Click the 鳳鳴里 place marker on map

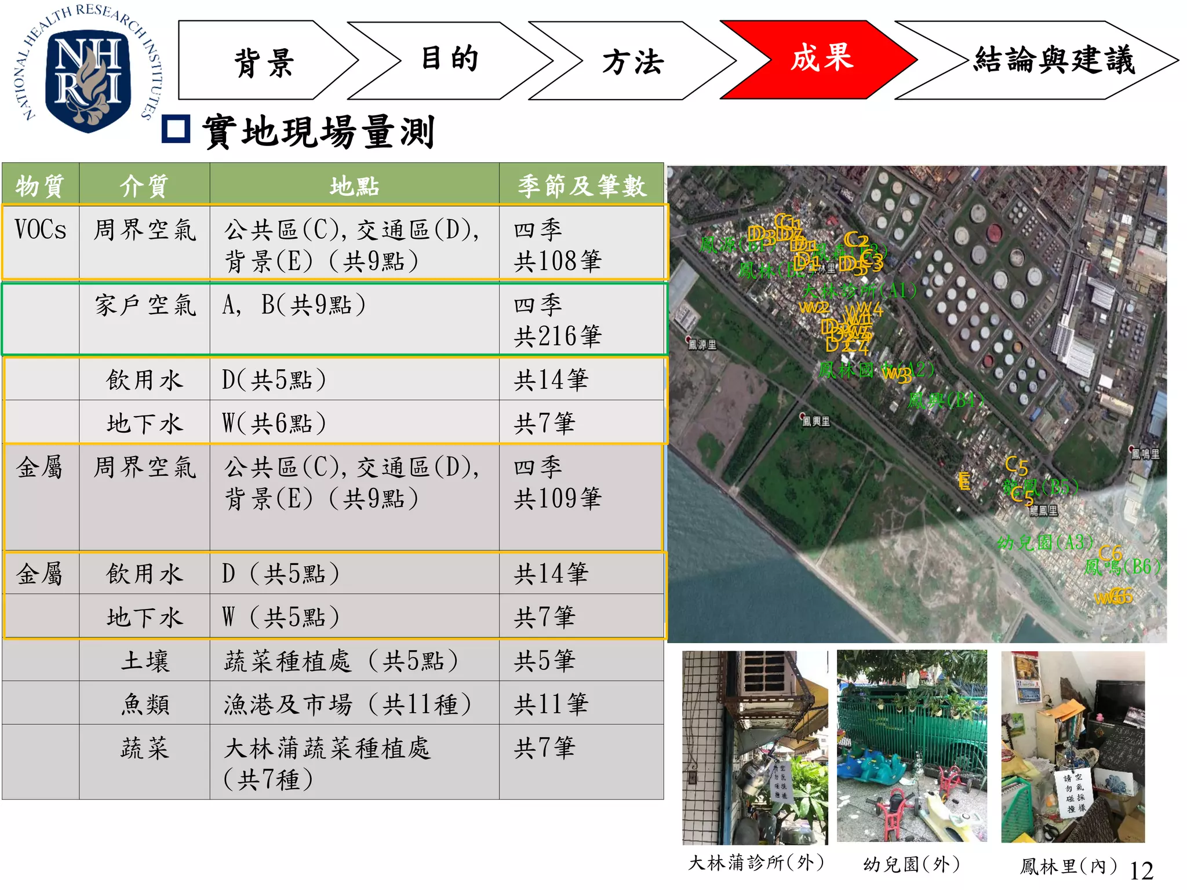click(1145, 453)
